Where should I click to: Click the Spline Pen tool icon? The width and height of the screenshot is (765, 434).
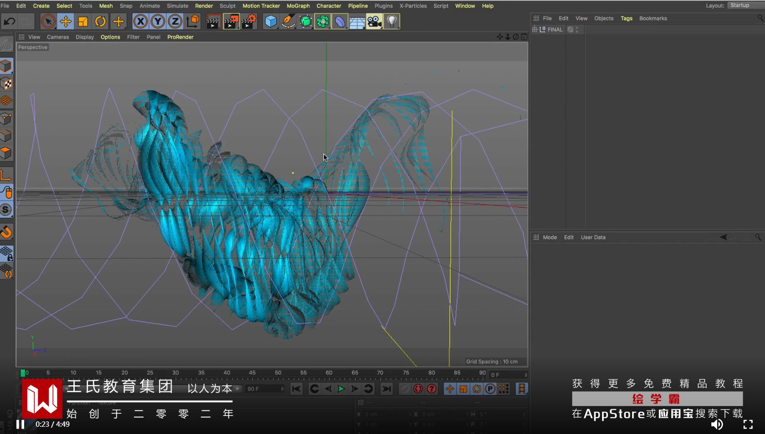pyautogui.click(x=289, y=21)
